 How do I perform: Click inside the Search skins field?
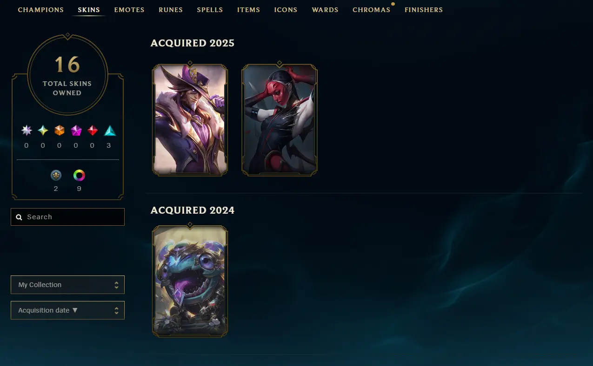67,217
